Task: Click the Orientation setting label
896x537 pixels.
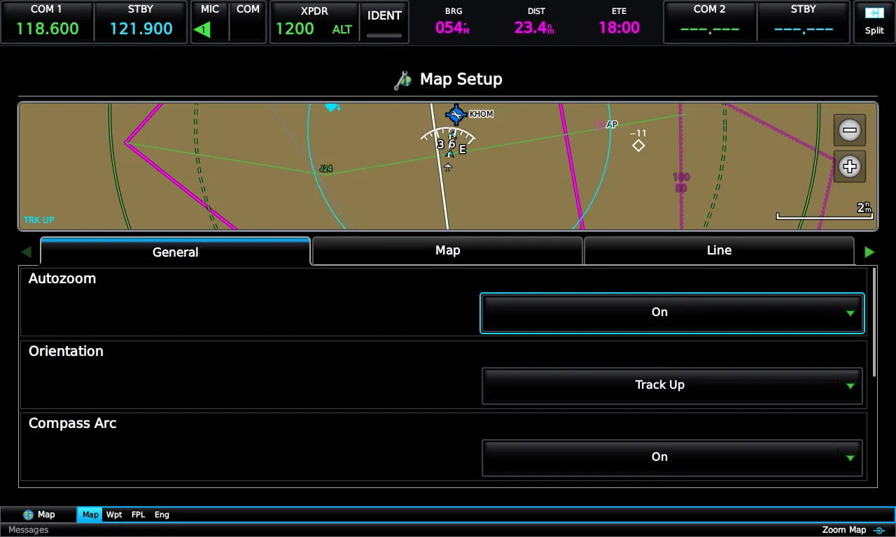Action: pyautogui.click(x=66, y=351)
